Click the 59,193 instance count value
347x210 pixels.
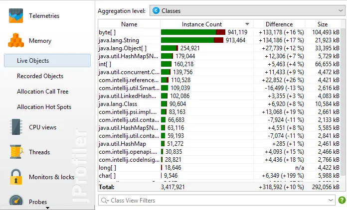point(175,136)
